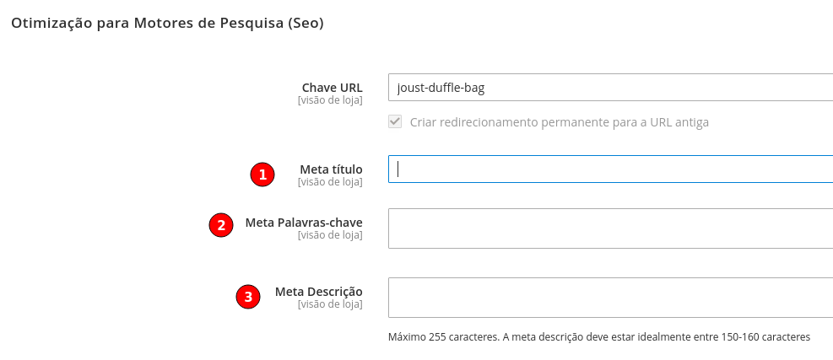The height and width of the screenshot is (360, 833).
Task: Click the Meta Descrição label
Action: point(319,292)
